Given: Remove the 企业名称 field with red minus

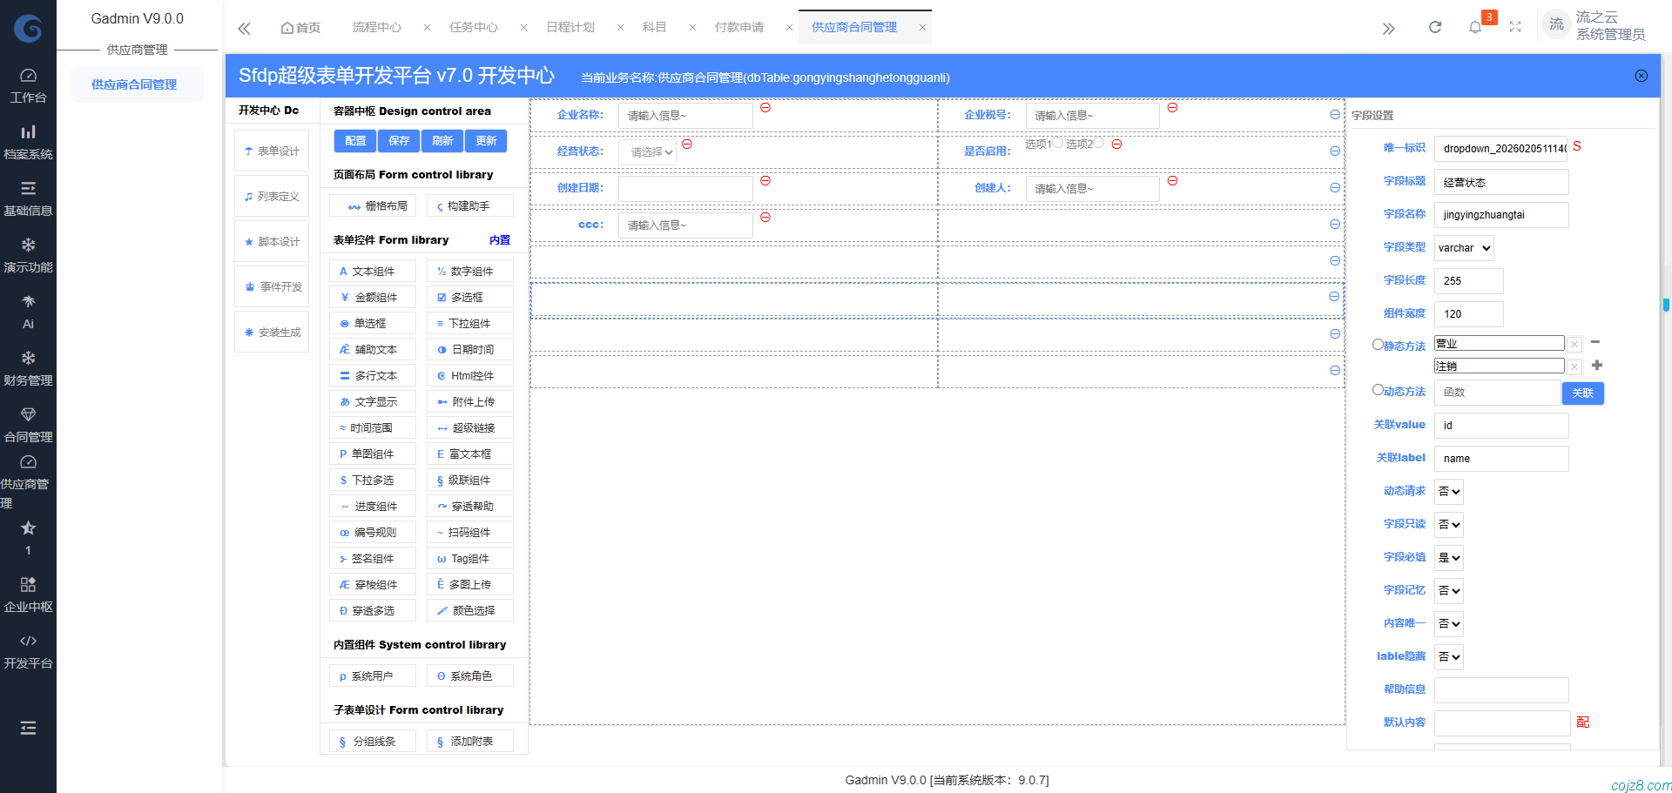Looking at the screenshot, I should (x=765, y=108).
